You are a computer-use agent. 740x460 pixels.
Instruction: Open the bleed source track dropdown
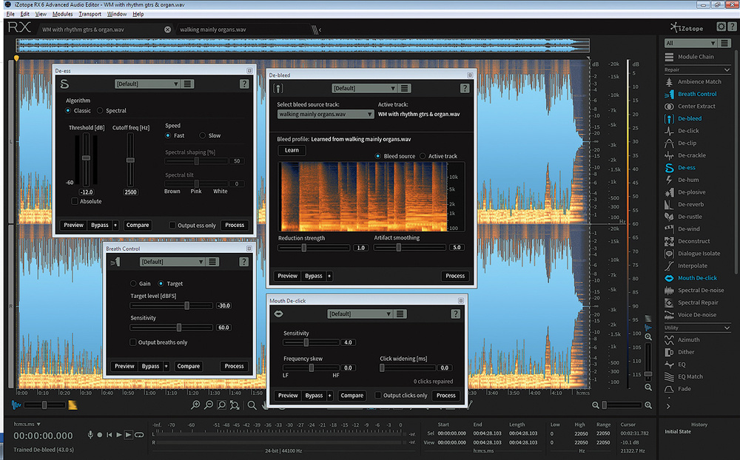(x=326, y=114)
